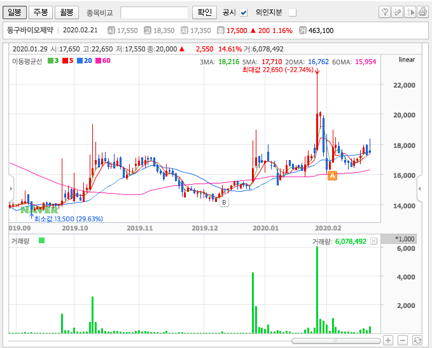
Task: Click the 3MA value 18,216
Action: (228, 62)
